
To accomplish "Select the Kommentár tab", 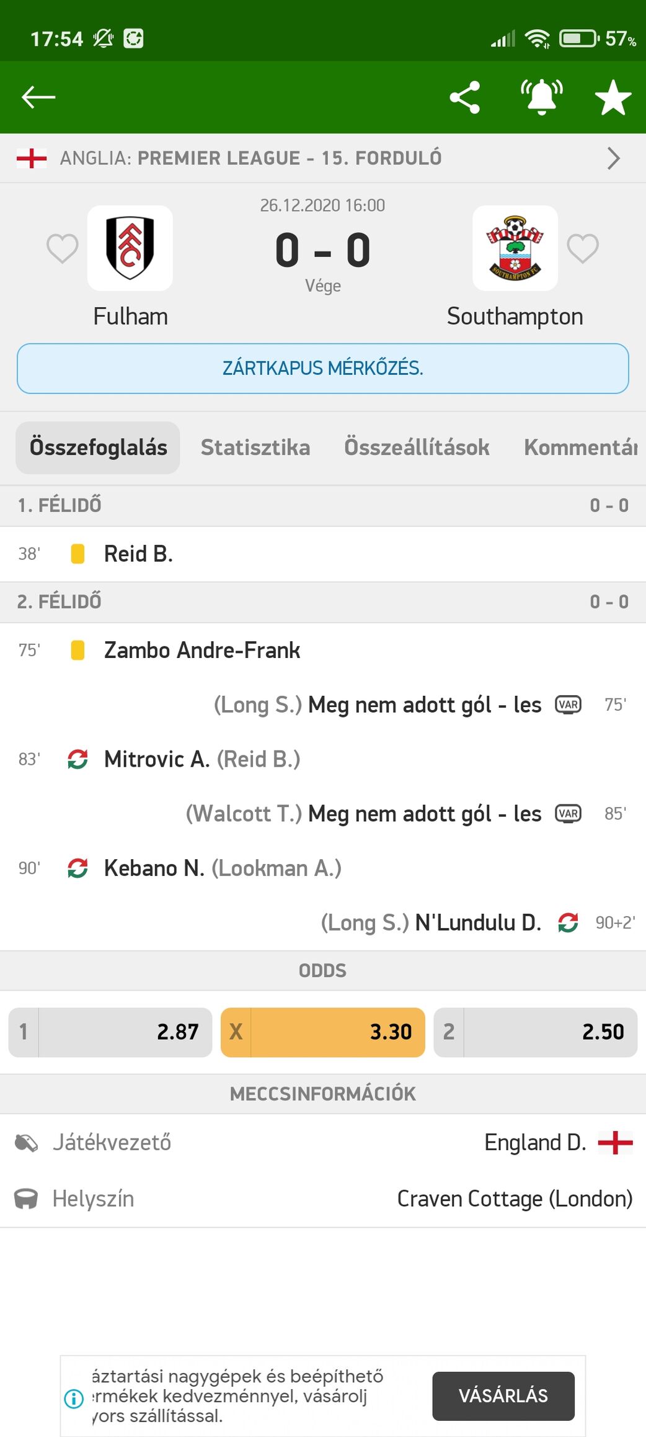I will click(580, 448).
